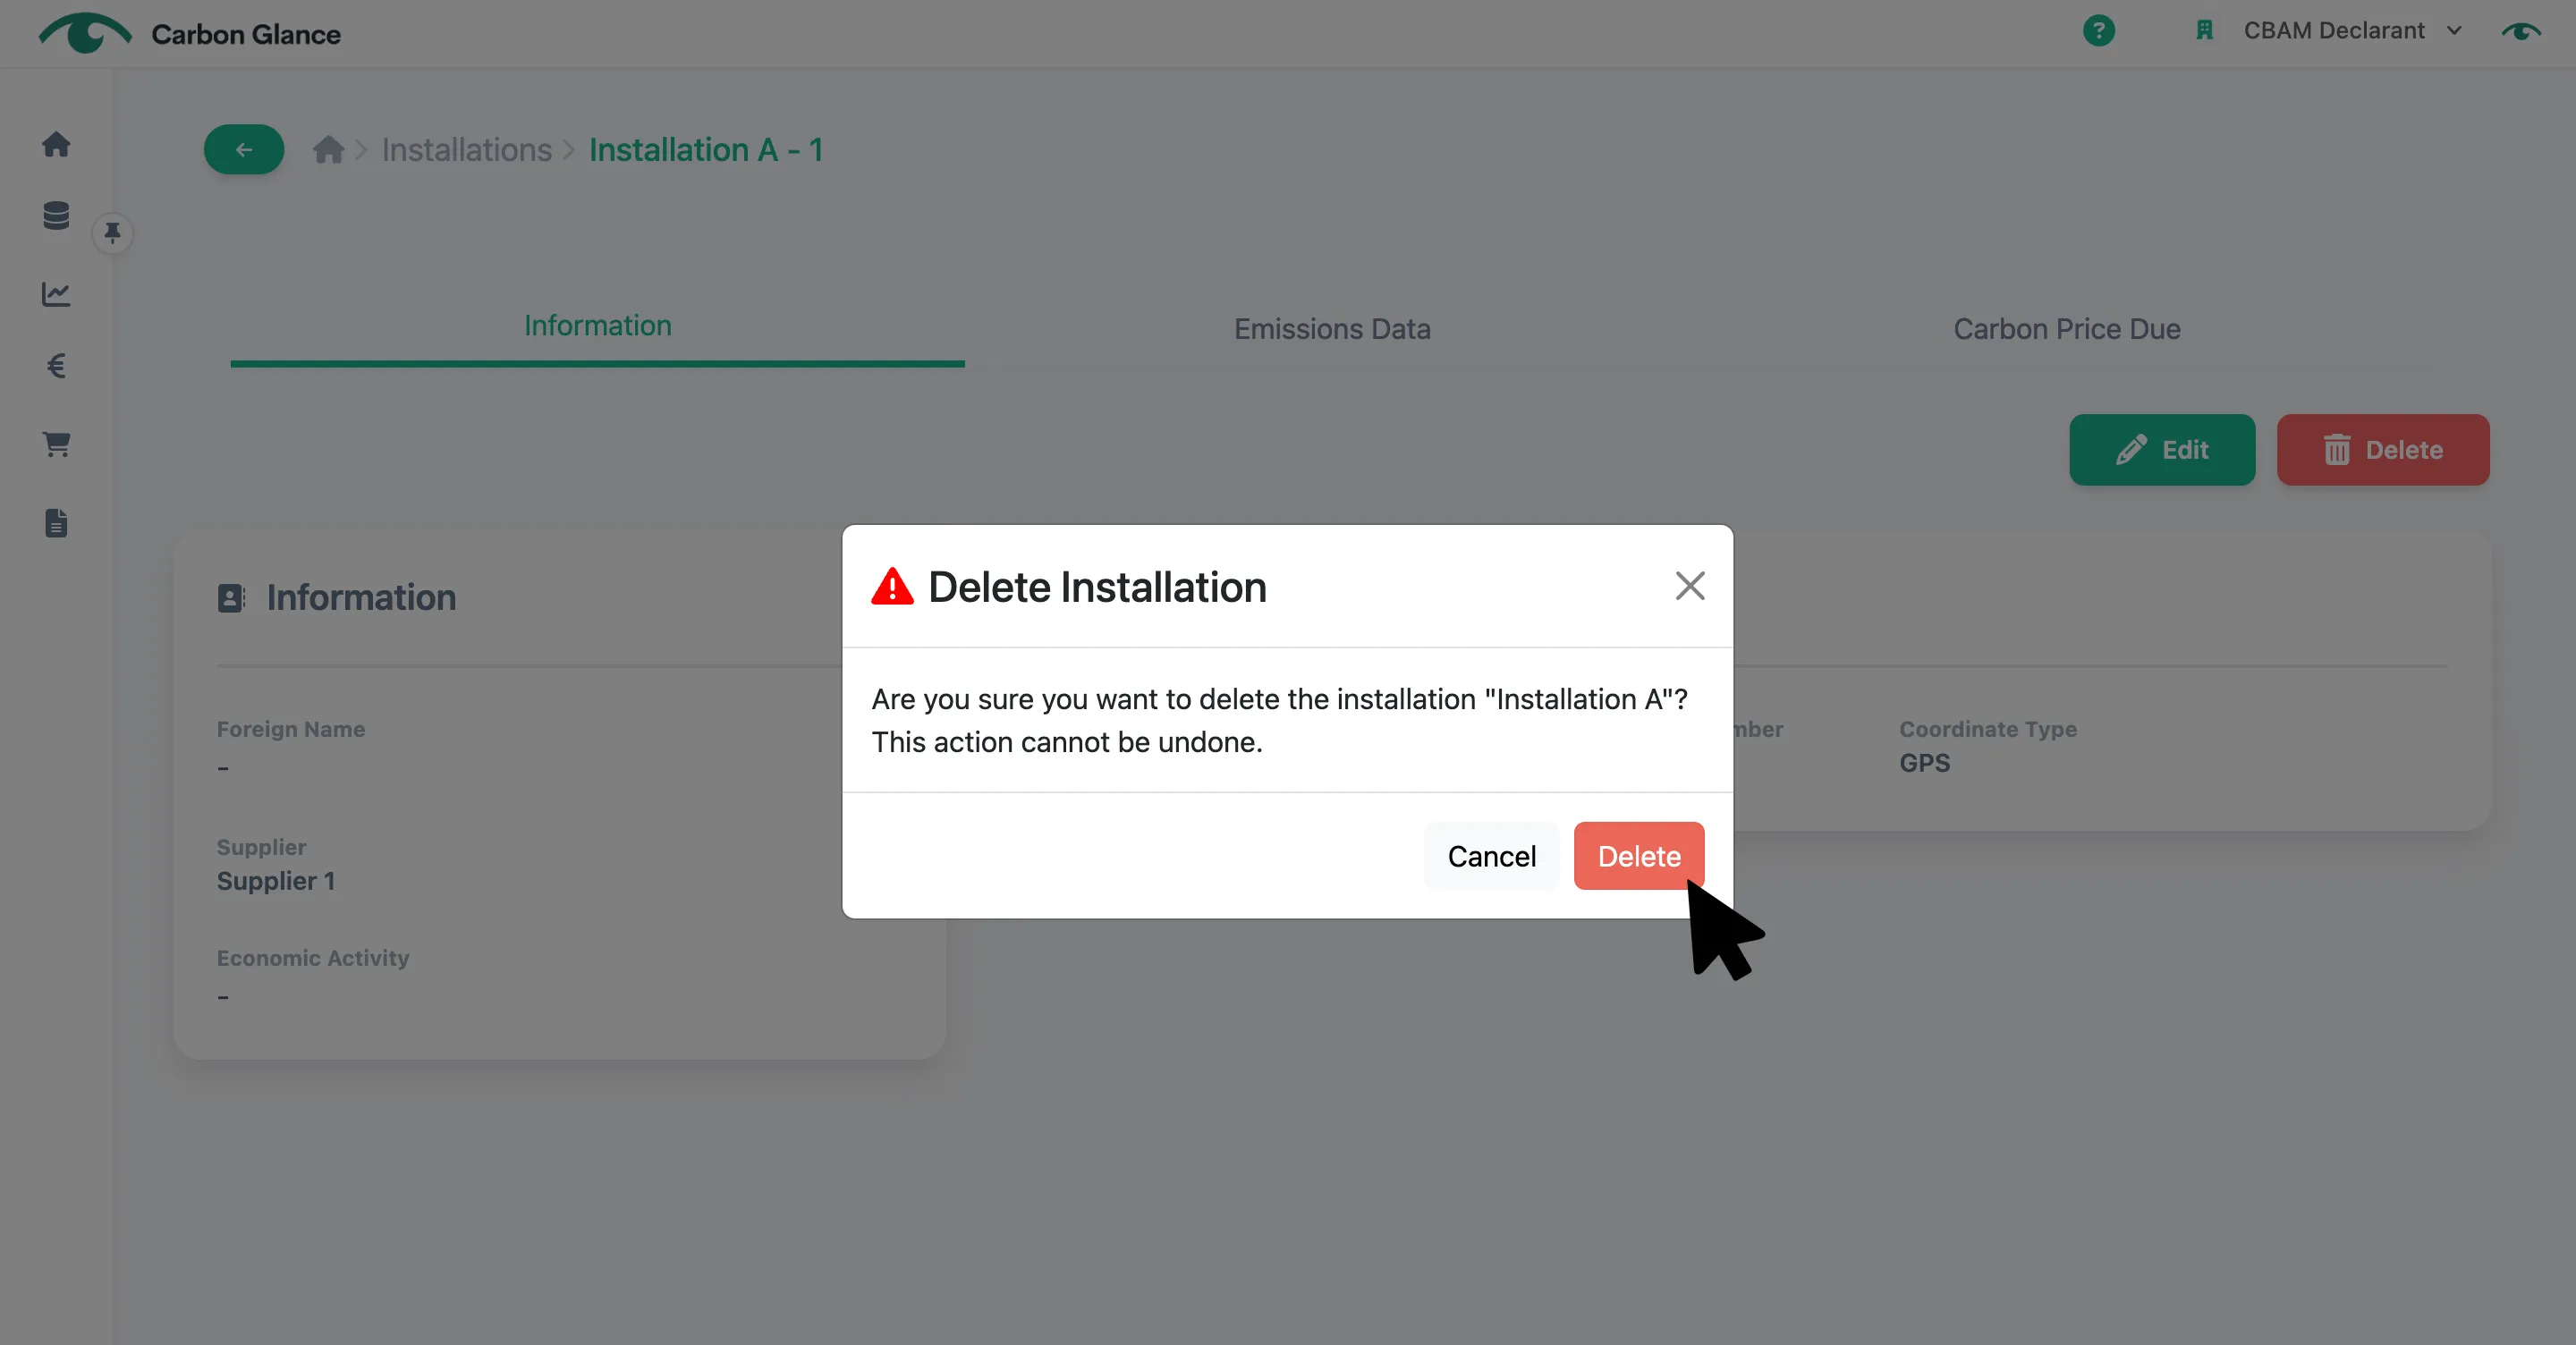Click the Carbon Glance logo
The width and height of the screenshot is (2576, 1345).
190,33
